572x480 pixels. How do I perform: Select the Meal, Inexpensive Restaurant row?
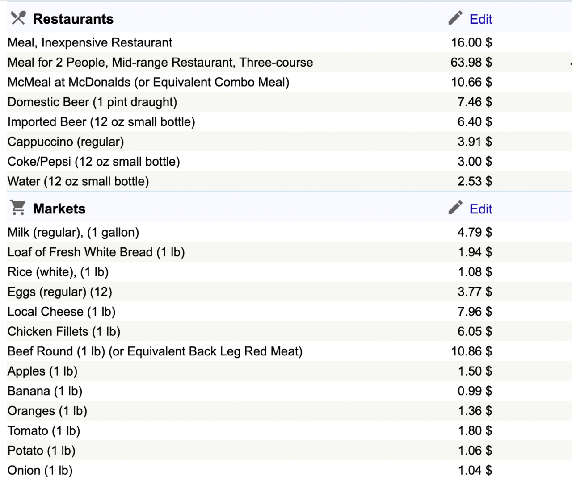point(90,42)
